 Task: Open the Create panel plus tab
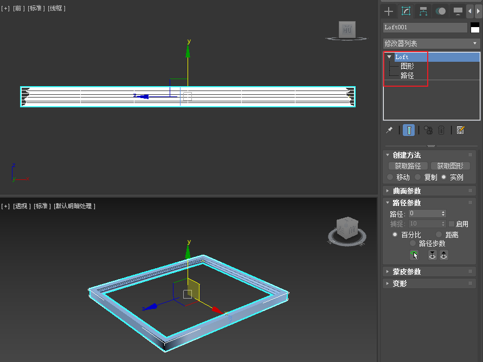[x=389, y=11]
